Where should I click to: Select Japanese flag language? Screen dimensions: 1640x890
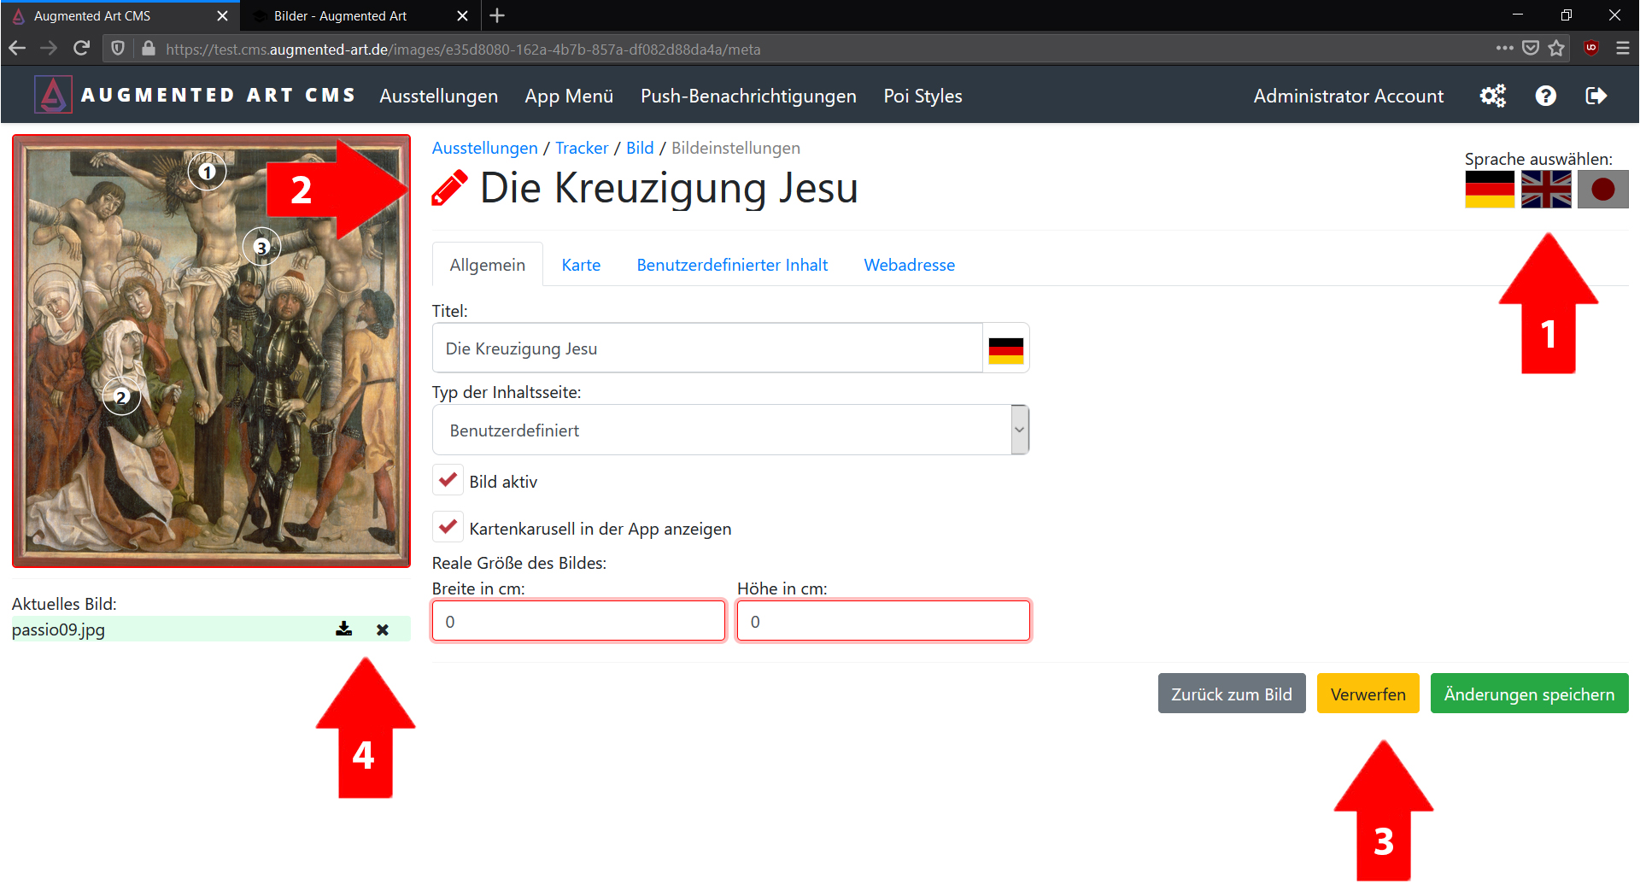(x=1602, y=189)
